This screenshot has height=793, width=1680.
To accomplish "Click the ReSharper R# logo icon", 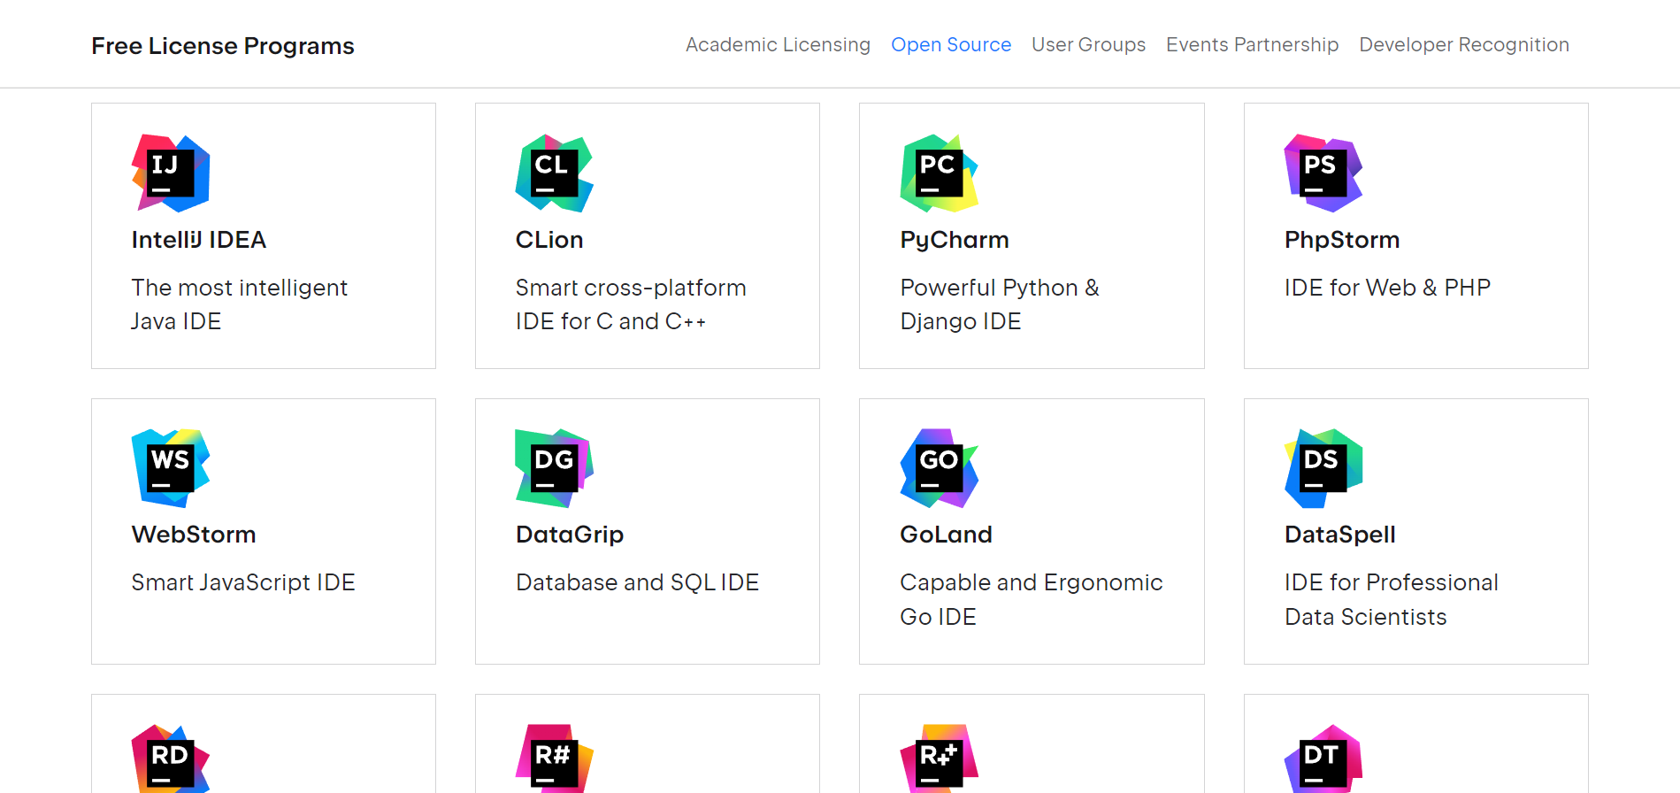I will (x=555, y=758).
